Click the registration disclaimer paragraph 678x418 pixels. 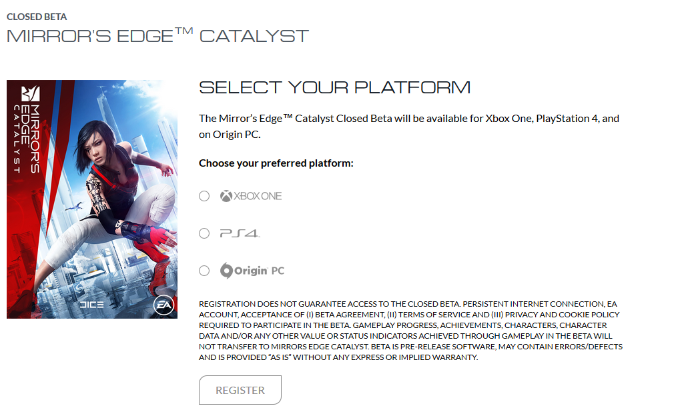411,331
